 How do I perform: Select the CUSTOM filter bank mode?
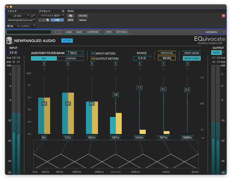click(71, 58)
